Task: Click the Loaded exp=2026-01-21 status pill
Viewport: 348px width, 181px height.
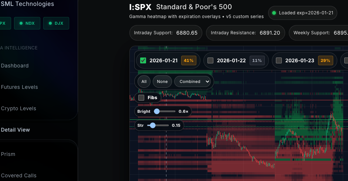Action: click(303, 13)
